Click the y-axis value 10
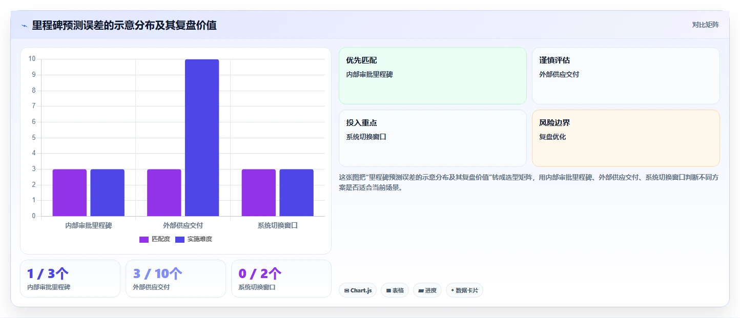The height and width of the screenshot is (318, 740). [32, 59]
